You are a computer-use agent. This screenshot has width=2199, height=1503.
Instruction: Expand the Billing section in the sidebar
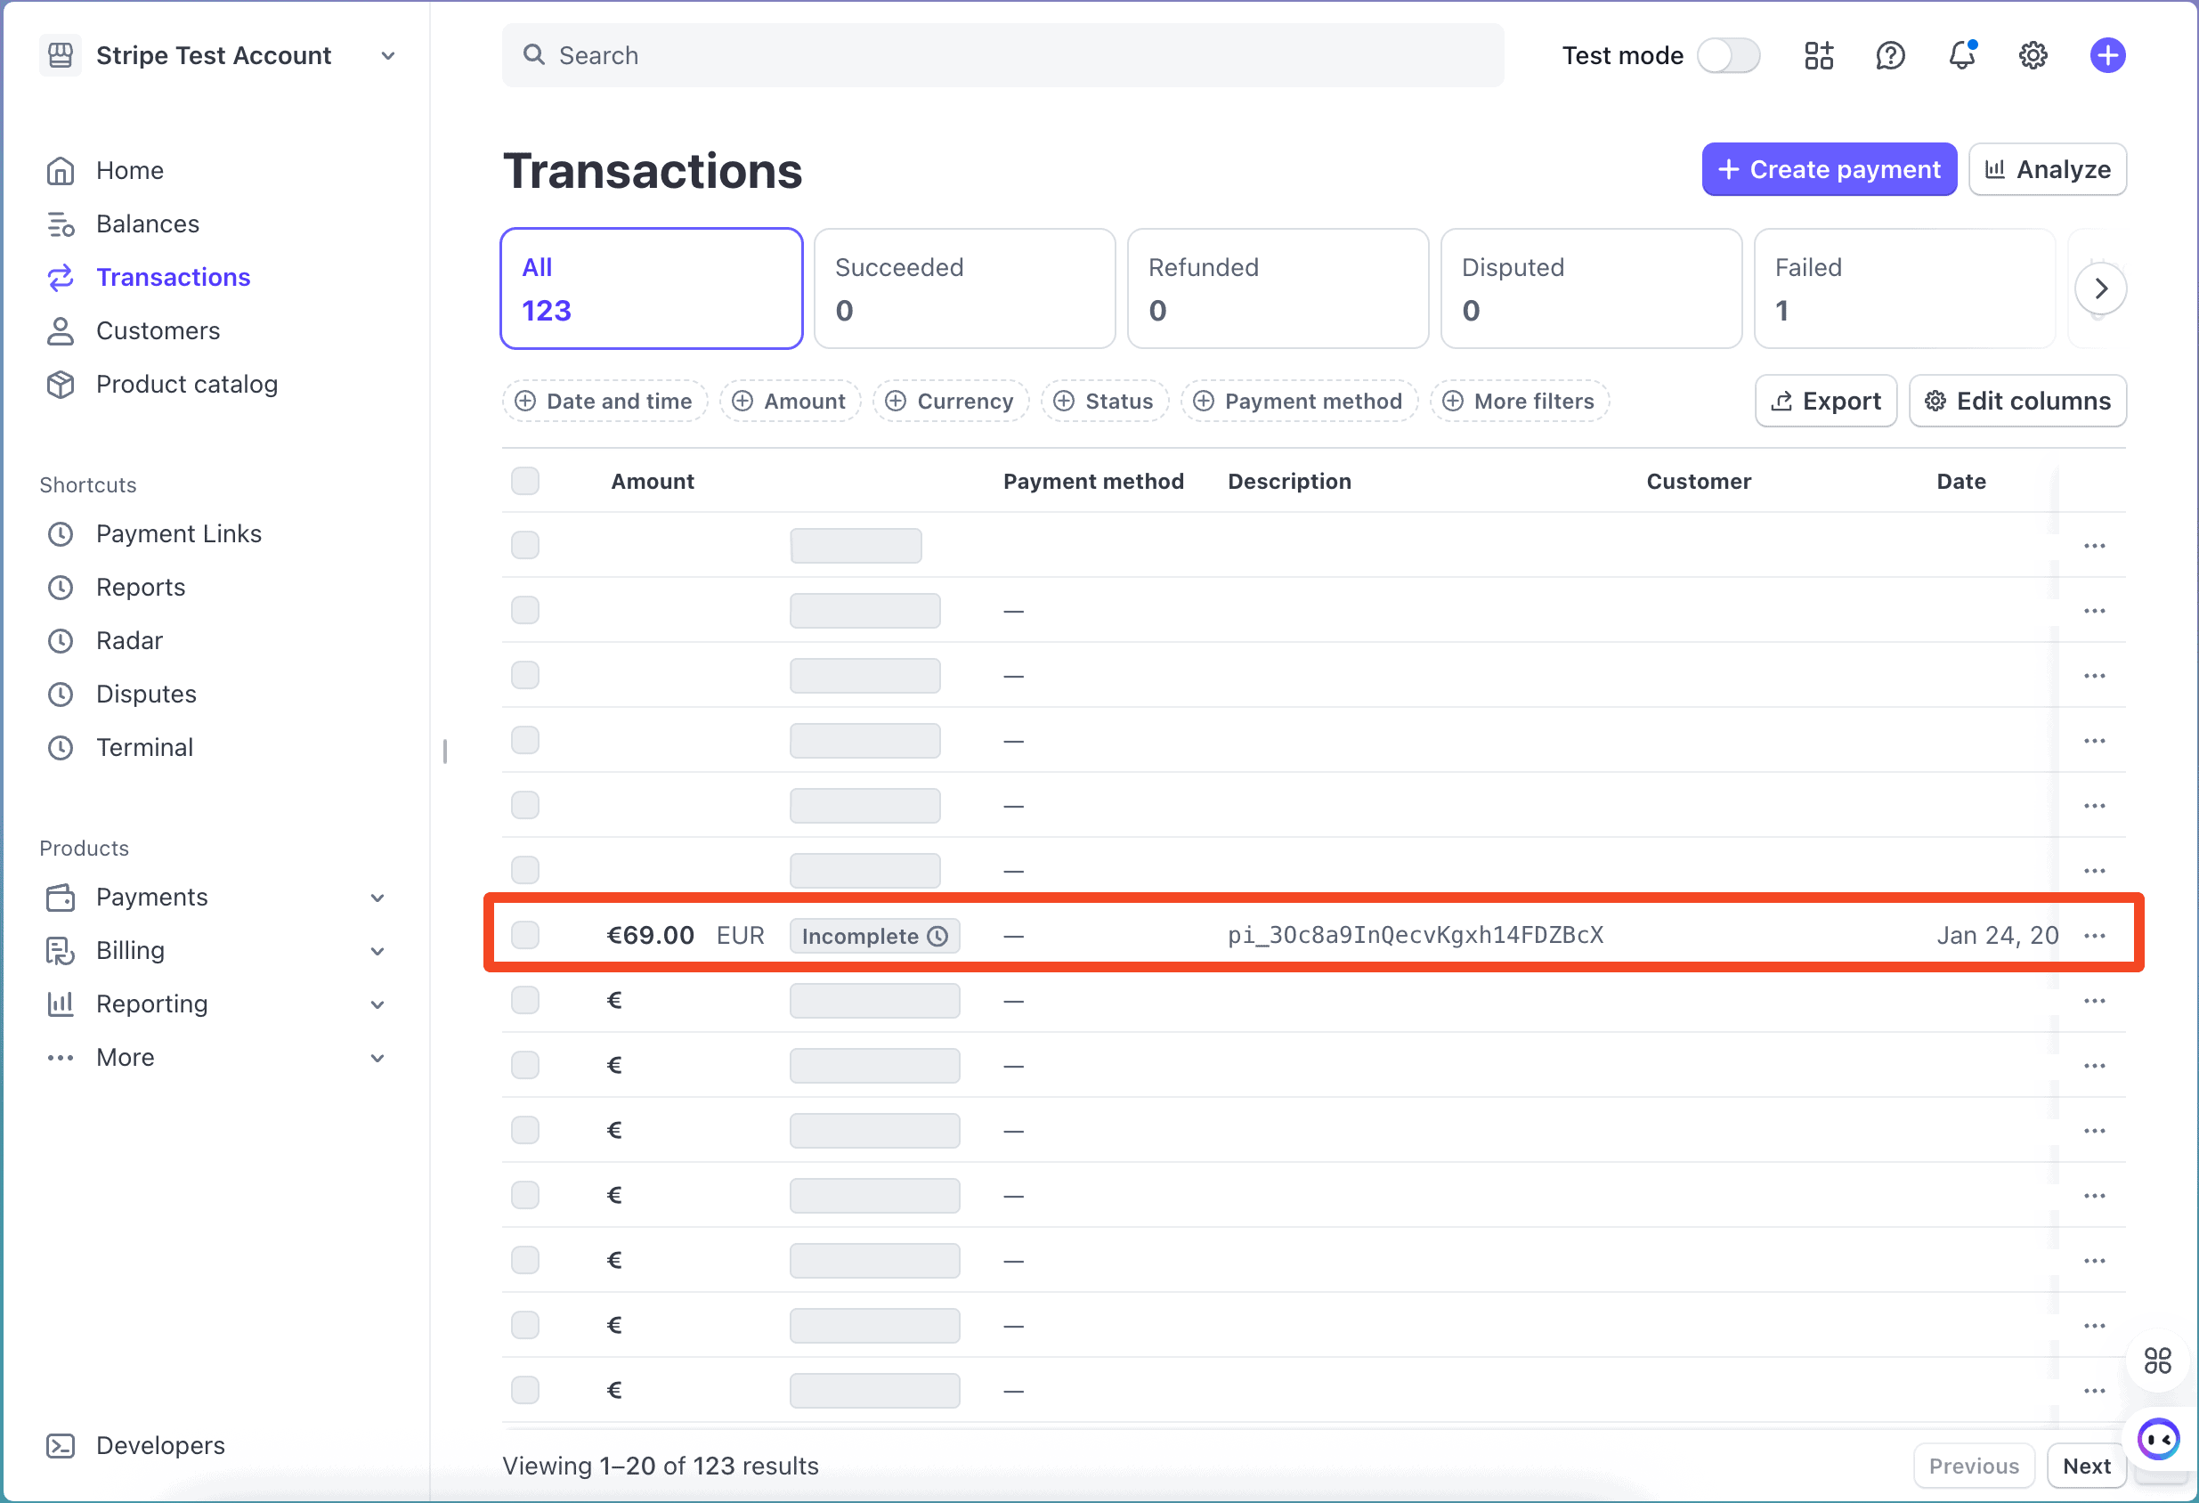click(x=377, y=951)
